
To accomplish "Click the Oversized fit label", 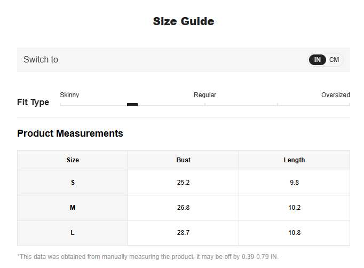I will point(336,94).
